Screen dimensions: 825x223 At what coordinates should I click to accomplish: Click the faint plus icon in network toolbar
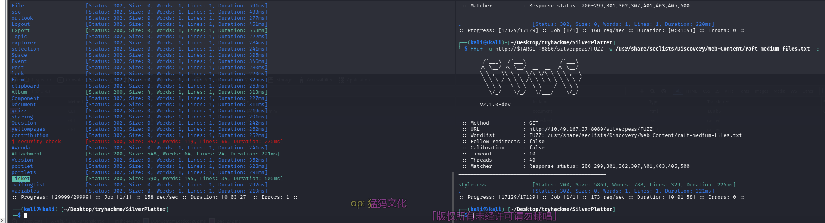[642, 91]
